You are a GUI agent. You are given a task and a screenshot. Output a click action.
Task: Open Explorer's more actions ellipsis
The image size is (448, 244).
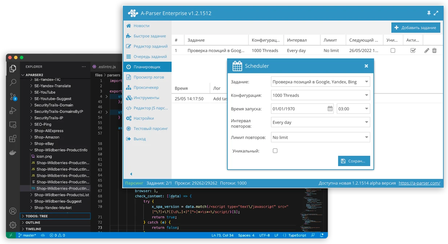click(84, 67)
